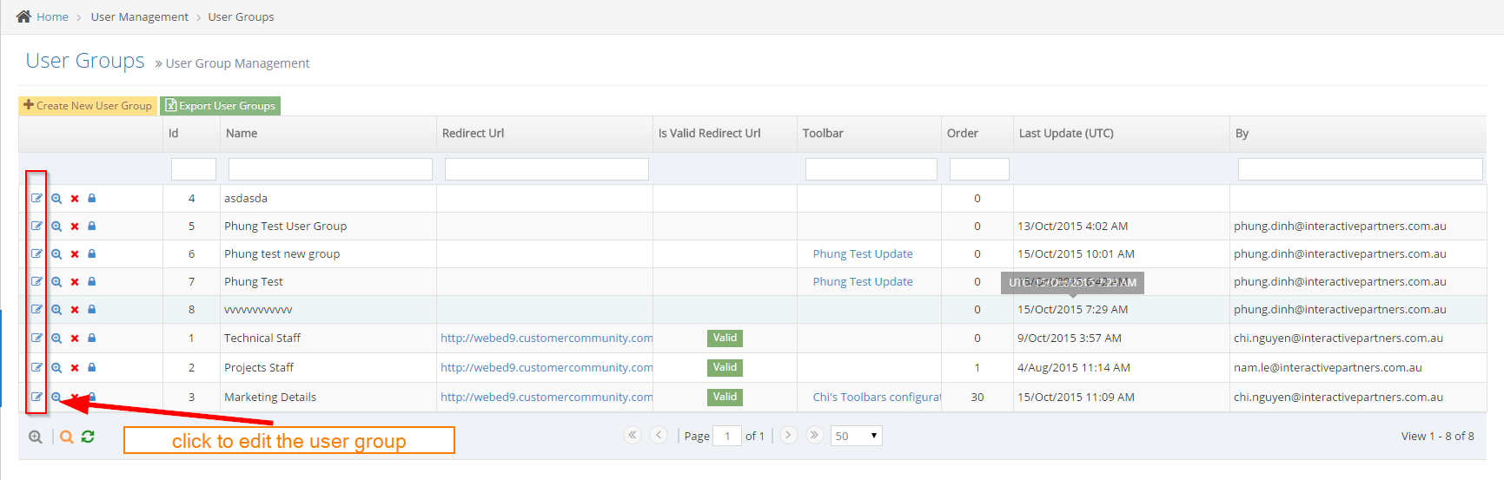Viewport: 1504px width, 480px height.
Task: Open the rows-per-page dropdown showing 50
Action: coord(856,436)
